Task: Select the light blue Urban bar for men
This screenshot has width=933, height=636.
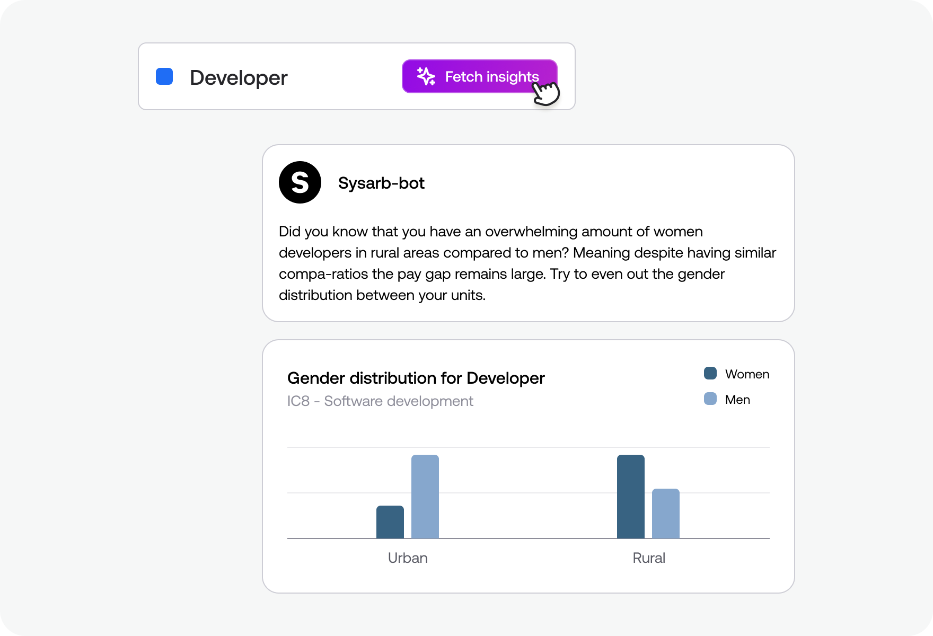Action: [x=425, y=496]
